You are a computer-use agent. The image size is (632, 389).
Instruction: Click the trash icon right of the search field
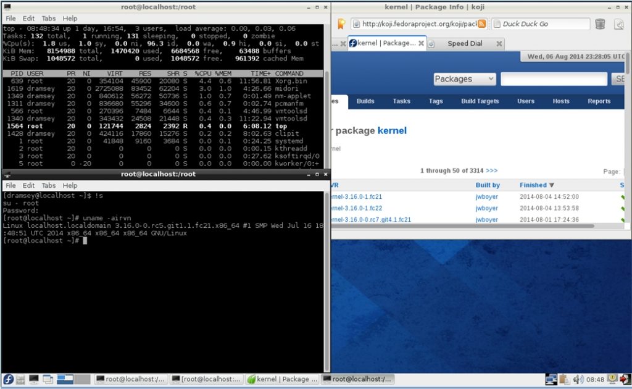pyautogui.click(x=599, y=23)
